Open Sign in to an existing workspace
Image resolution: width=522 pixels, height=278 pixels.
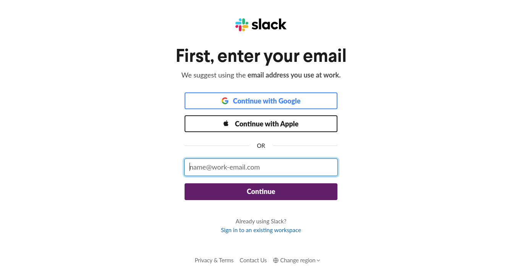click(261, 230)
